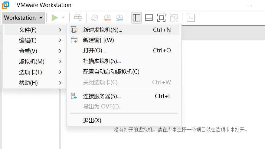Click the new virtual machine icon

[x=74, y=30]
